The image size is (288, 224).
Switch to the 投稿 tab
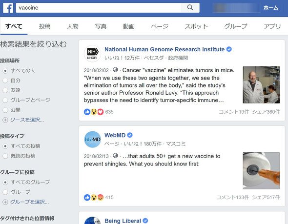44,26
